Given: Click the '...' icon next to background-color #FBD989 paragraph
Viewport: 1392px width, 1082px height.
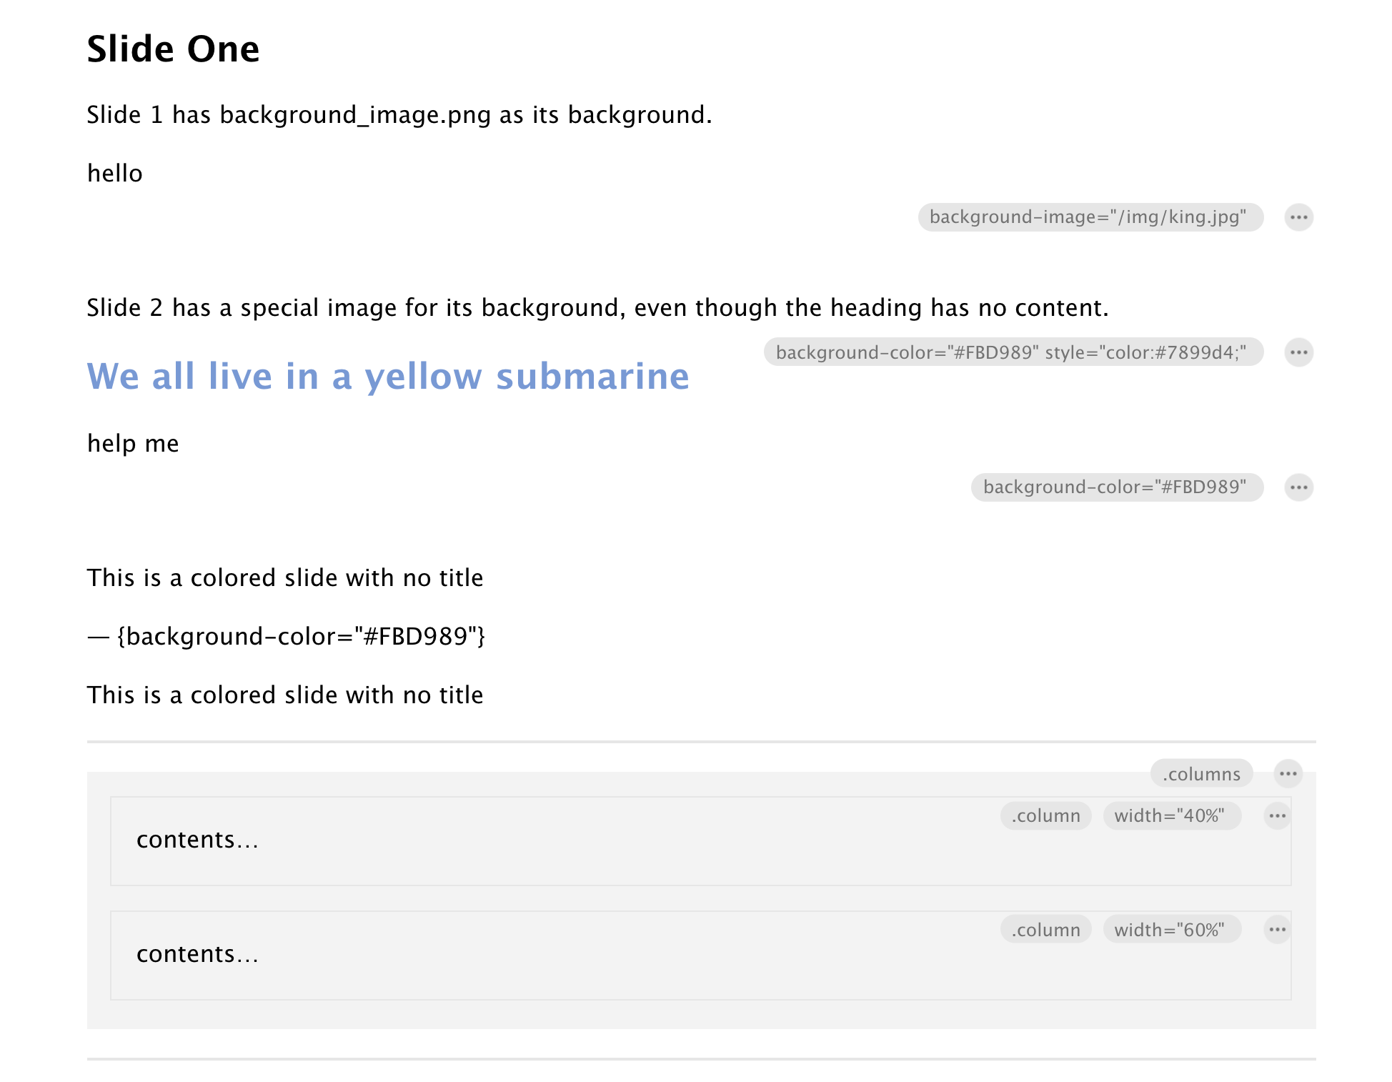Looking at the screenshot, I should [1296, 486].
